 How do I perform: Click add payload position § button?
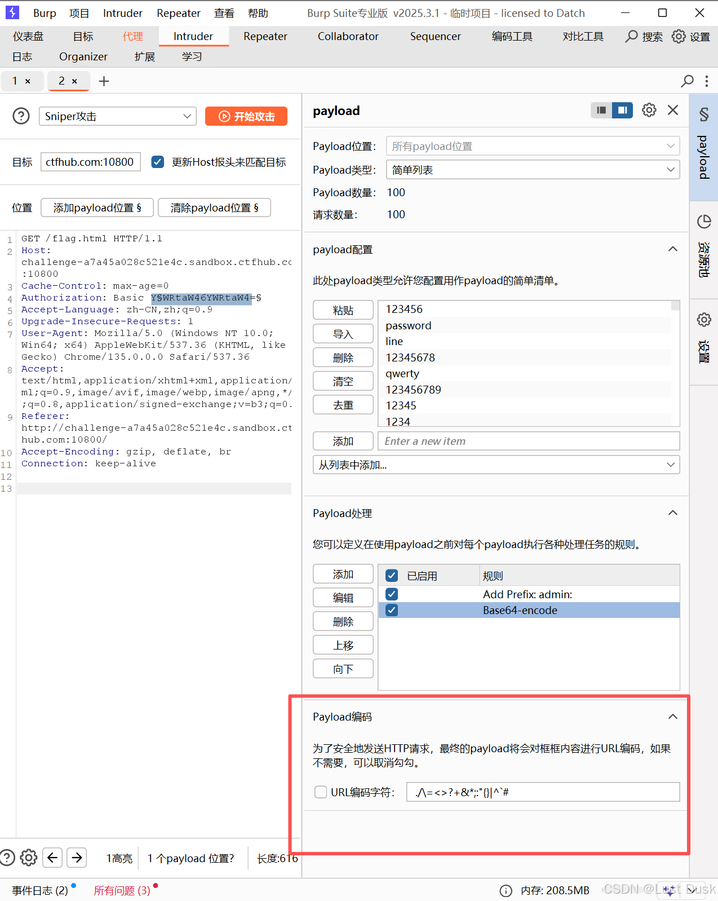point(97,207)
